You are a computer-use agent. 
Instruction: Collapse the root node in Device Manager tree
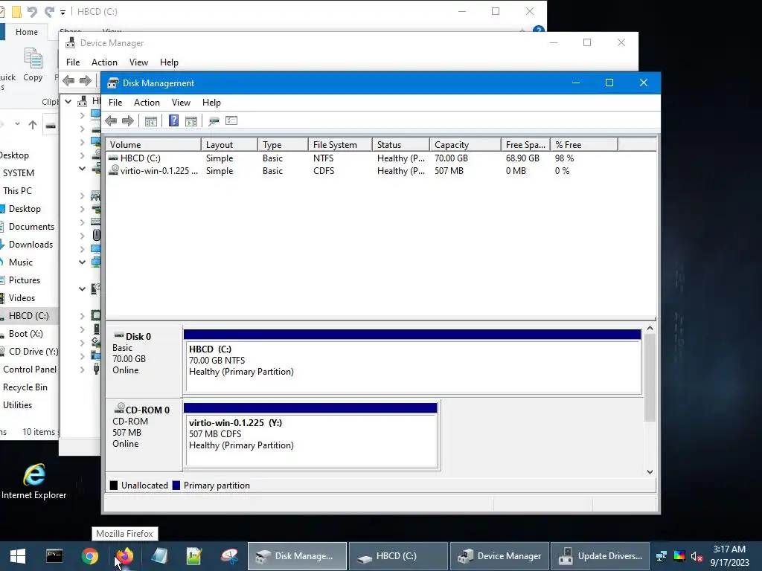click(68, 101)
